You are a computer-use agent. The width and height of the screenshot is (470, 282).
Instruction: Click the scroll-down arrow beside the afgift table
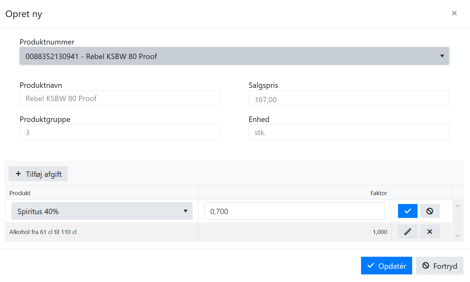(x=458, y=236)
